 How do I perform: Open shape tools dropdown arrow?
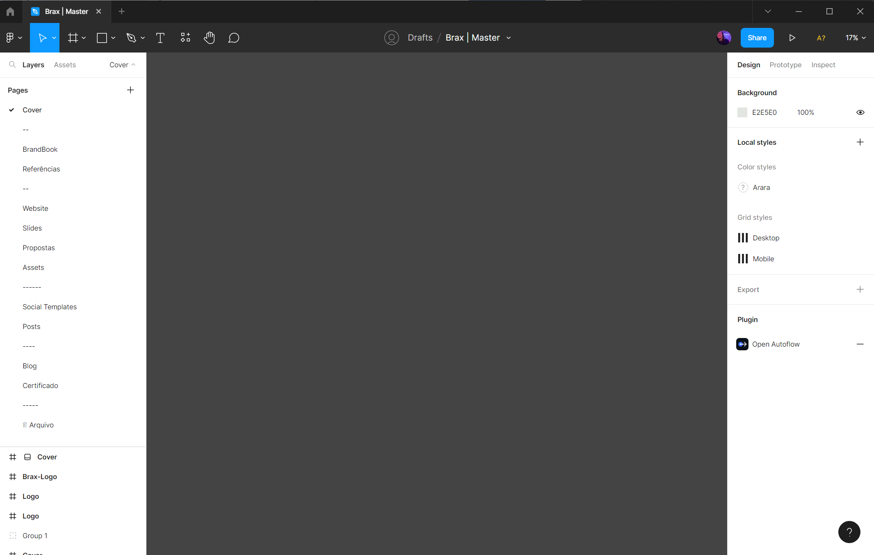[113, 38]
